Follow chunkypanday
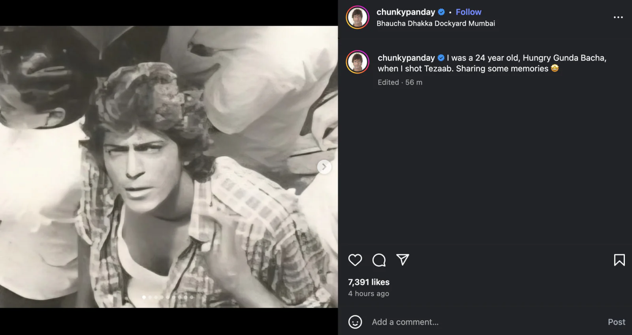Viewport: 632px width, 335px height. pyautogui.click(x=468, y=12)
